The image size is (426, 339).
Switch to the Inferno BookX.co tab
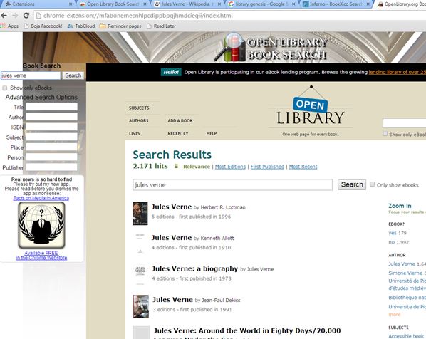click(x=336, y=4)
